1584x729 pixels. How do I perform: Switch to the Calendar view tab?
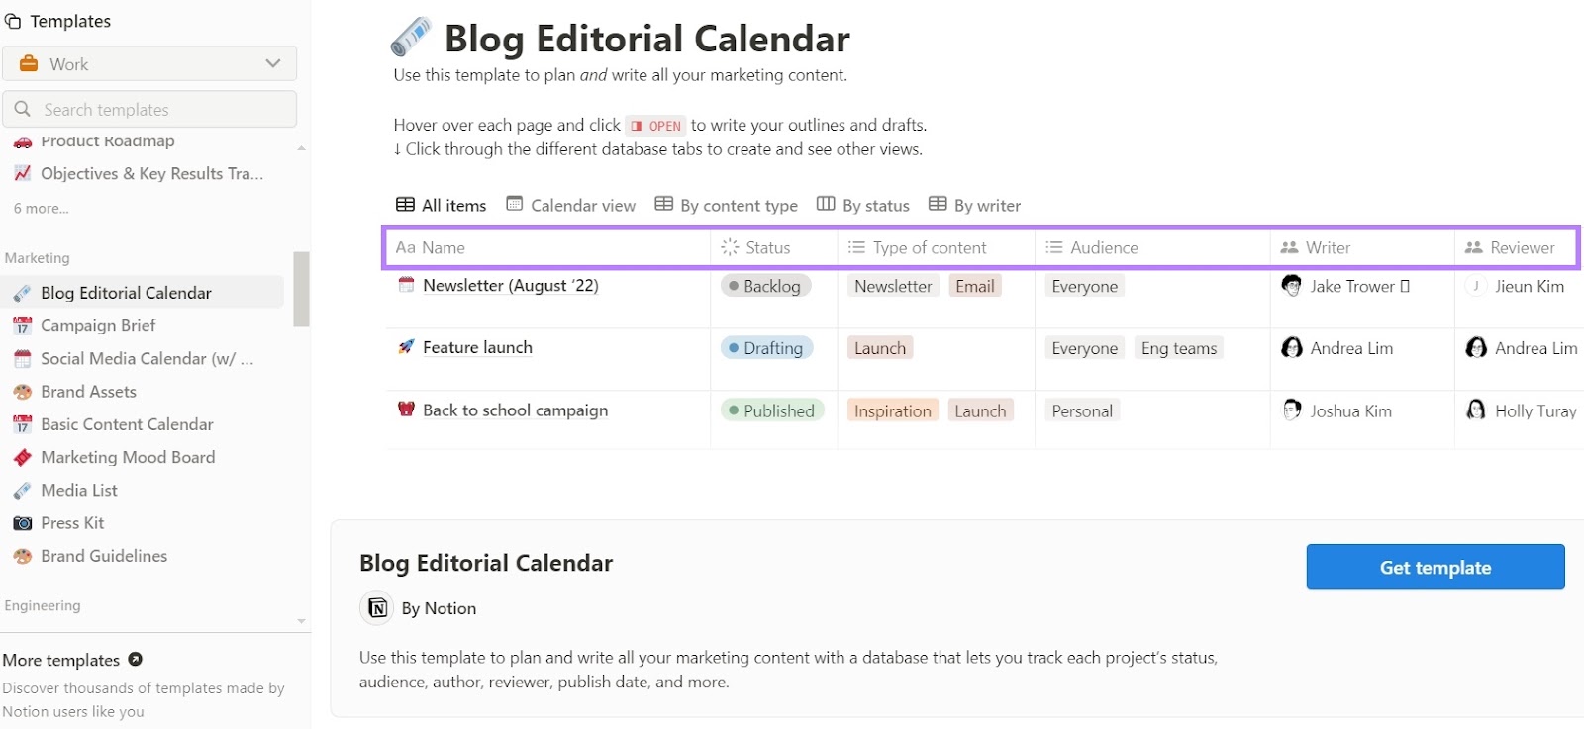coord(571,205)
